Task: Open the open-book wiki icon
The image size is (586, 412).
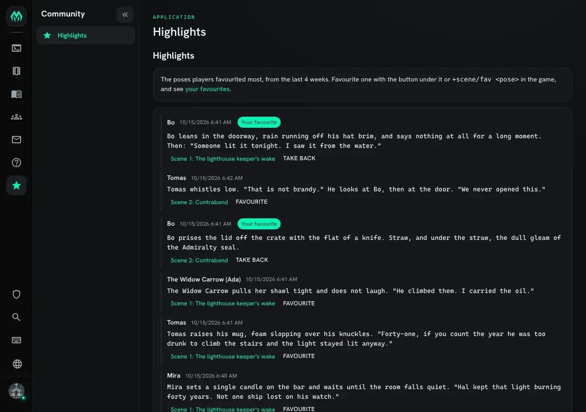Action: coord(16,94)
